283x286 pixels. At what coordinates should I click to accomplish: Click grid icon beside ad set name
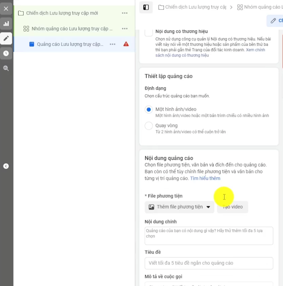[26, 29]
